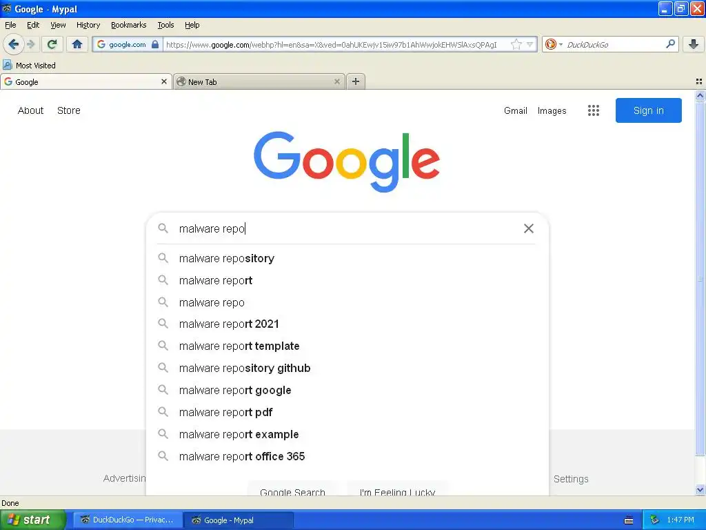Image resolution: width=706 pixels, height=530 pixels.
Task: Click the search bar magnifier icon
Action: click(x=670, y=43)
